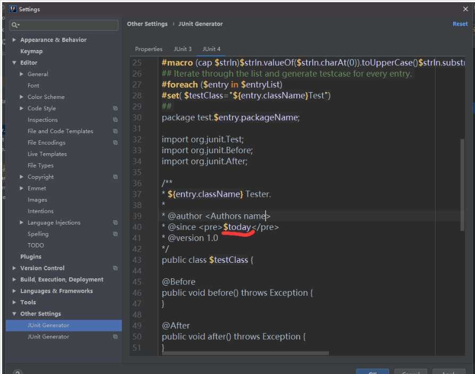Select Inspections in the settings tree
The height and width of the screenshot is (374, 475).
(43, 120)
